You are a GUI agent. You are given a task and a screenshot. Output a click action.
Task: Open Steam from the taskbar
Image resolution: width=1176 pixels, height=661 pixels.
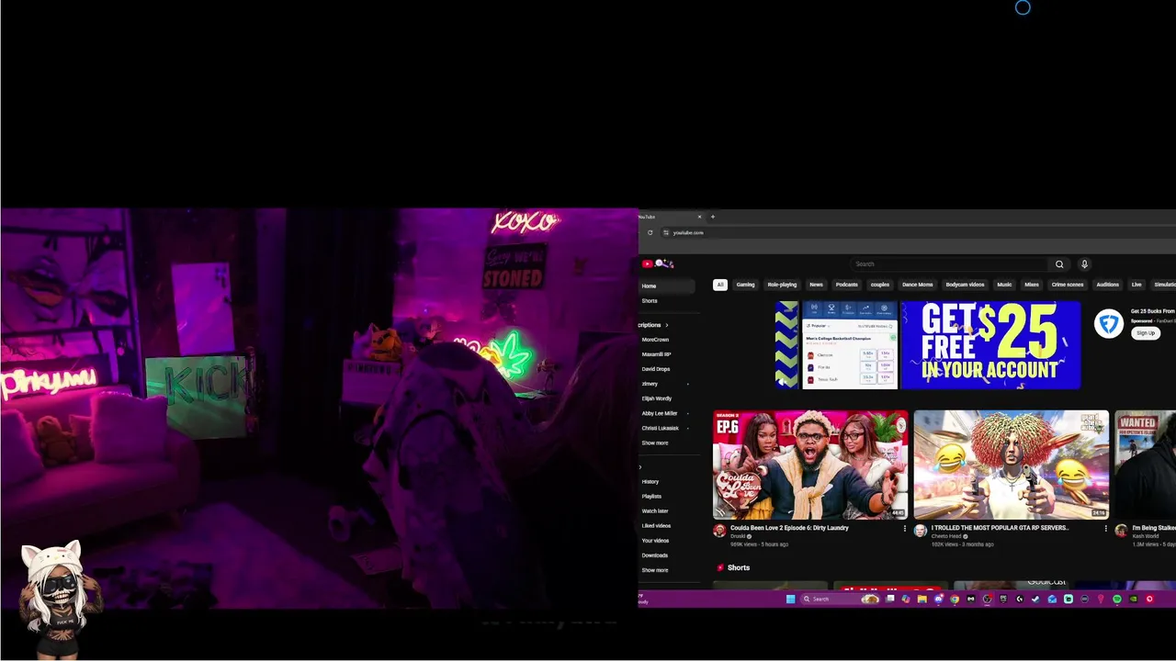[x=1035, y=599]
